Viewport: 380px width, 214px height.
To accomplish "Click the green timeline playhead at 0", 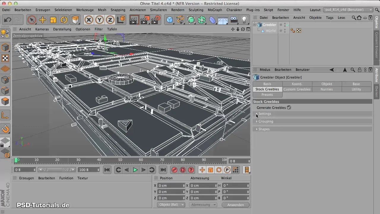I will (x=16, y=160).
